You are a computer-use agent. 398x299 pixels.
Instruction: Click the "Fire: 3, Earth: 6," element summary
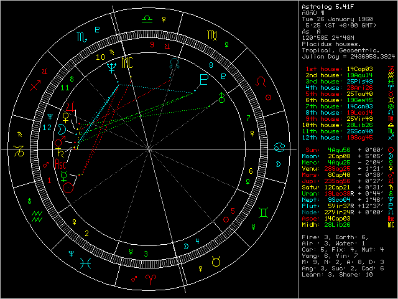coord(335,237)
